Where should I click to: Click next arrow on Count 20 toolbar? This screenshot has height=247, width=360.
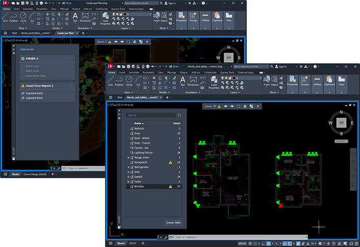pos(232,106)
